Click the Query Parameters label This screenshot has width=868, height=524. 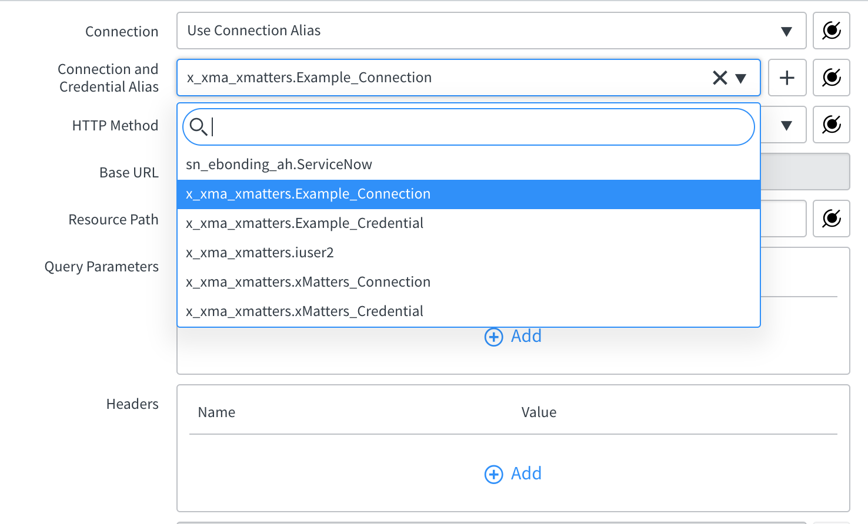coord(102,267)
